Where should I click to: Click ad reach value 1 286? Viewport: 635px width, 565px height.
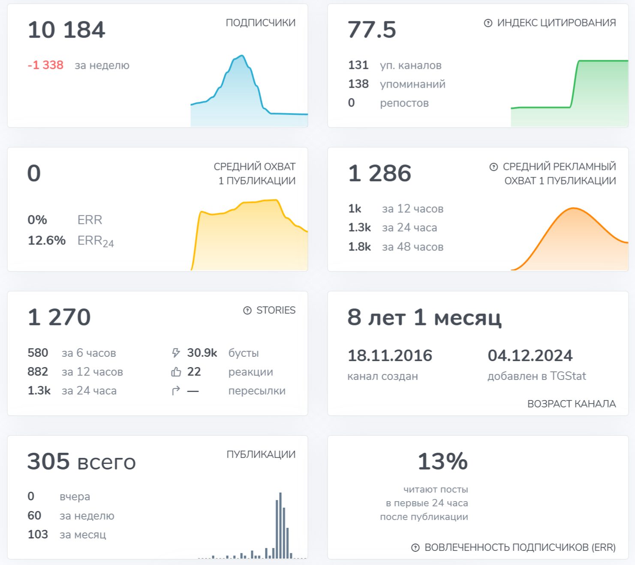(379, 173)
